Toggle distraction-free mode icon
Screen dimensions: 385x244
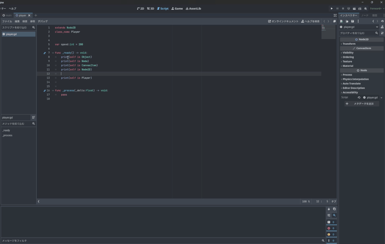click(335, 15)
